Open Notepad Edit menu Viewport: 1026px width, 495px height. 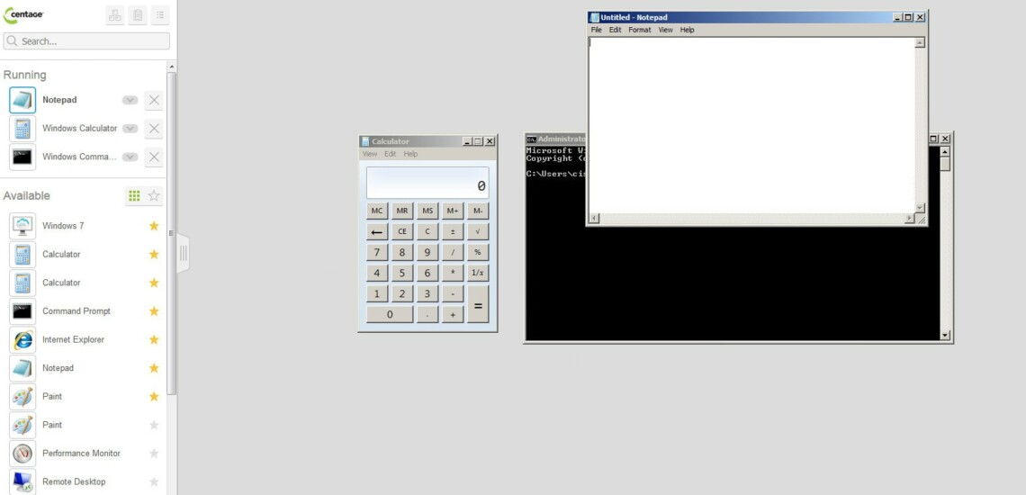[615, 30]
